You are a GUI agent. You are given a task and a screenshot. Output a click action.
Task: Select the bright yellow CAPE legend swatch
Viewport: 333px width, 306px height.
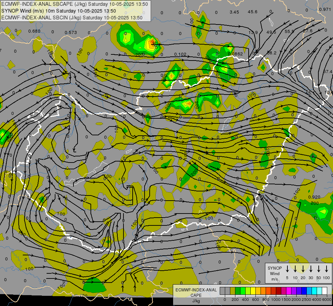click(x=253, y=291)
